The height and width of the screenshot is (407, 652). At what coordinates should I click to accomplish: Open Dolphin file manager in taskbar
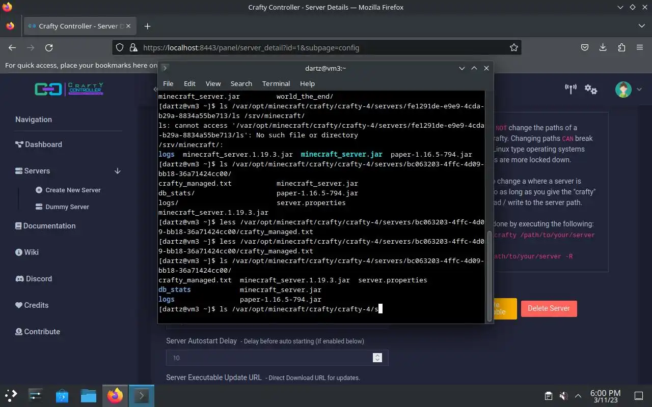(89, 395)
